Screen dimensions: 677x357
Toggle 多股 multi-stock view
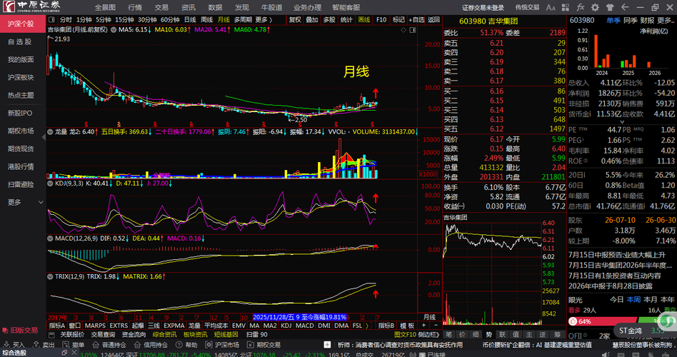click(329, 20)
